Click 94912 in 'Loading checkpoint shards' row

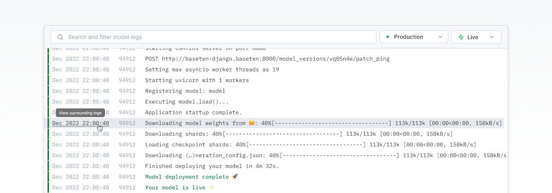[x=127, y=145]
